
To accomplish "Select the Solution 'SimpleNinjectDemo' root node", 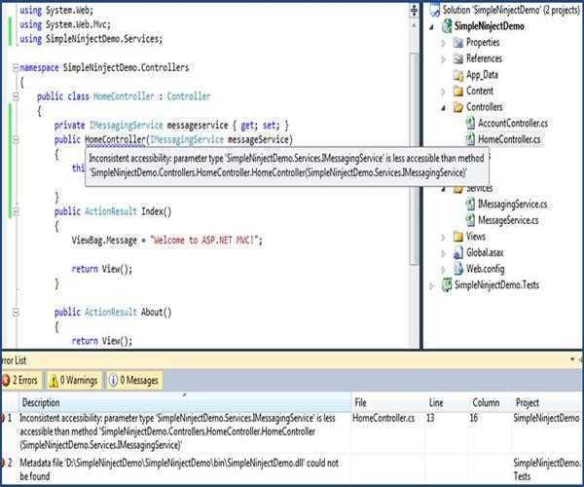I will (506, 10).
